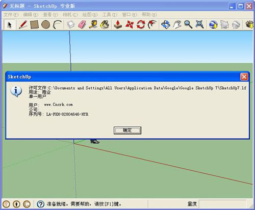
Task: Click the Get Models globe icon
Action: point(213,24)
